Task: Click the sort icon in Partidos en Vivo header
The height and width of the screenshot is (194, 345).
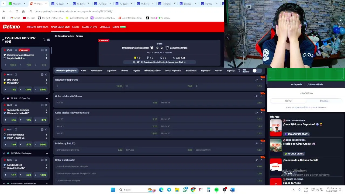Action: [44, 40]
